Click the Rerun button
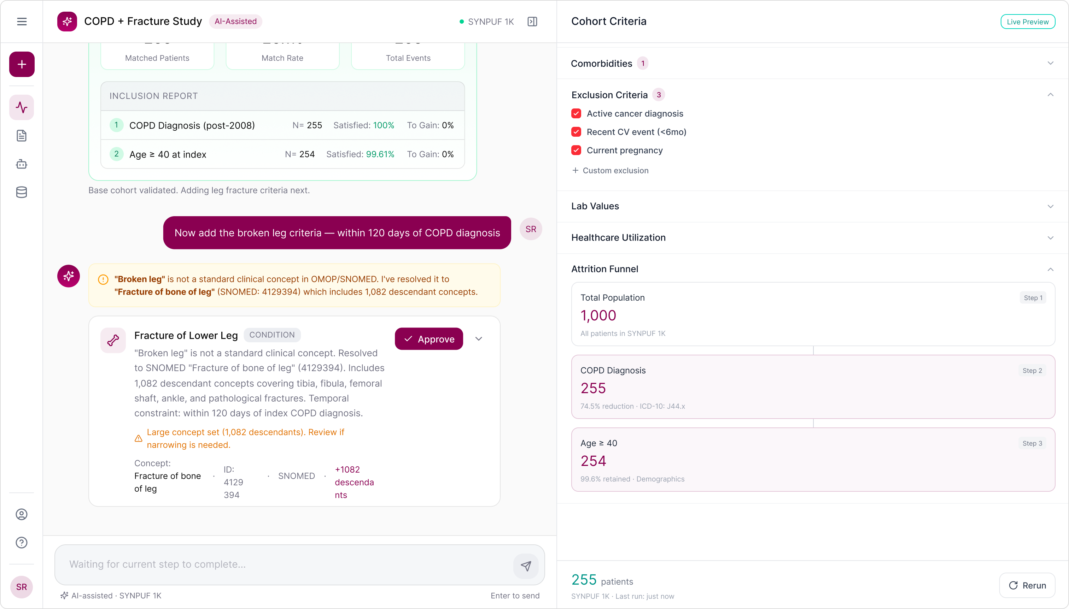Screen dimensions: 1069x609 coord(1027,585)
